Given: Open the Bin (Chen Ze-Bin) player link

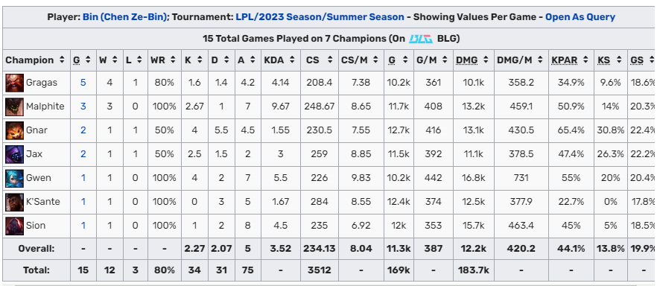Looking at the screenshot, I should click(x=125, y=17).
